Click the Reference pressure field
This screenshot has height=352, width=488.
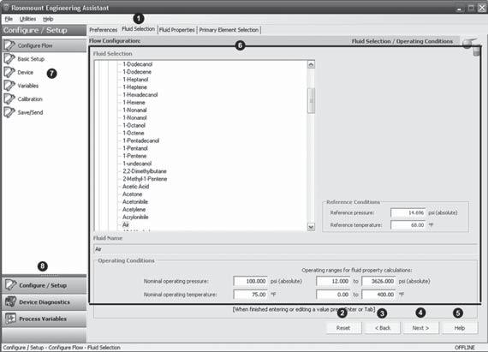(408, 212)
